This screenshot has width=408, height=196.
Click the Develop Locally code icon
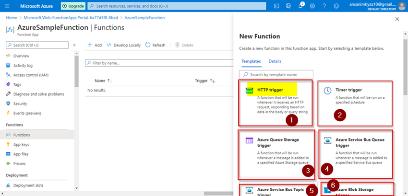click(109, 45)
